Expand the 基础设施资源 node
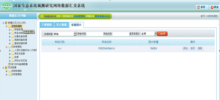Viewport: 220px width, 100px height. pyautogui.click(x=10, y=44)
